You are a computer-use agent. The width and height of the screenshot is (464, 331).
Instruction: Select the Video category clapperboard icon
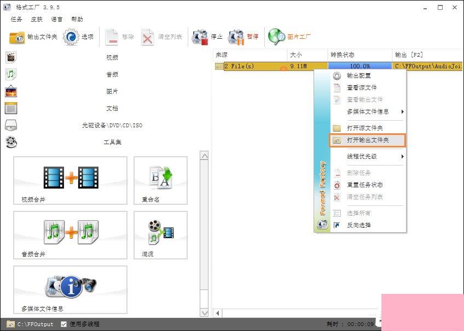point(11,57)
